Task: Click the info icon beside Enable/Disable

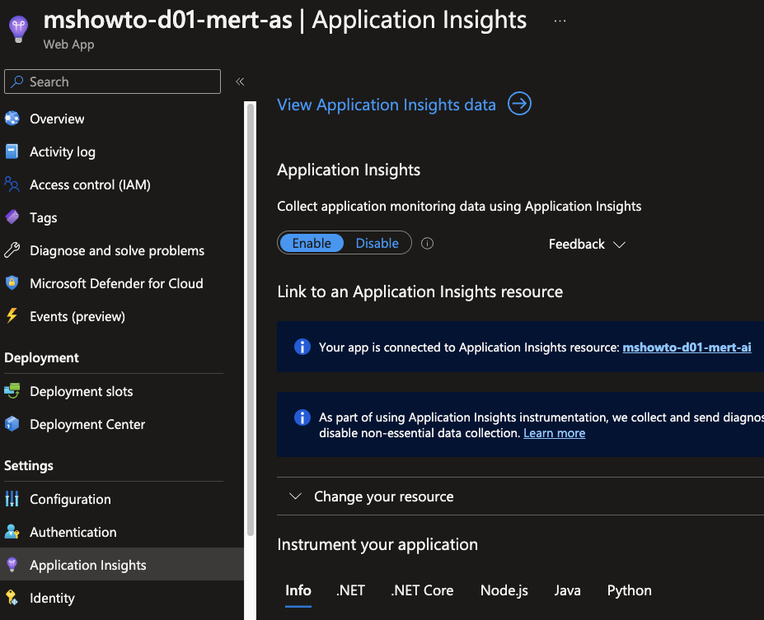Action: click(427, 244)
